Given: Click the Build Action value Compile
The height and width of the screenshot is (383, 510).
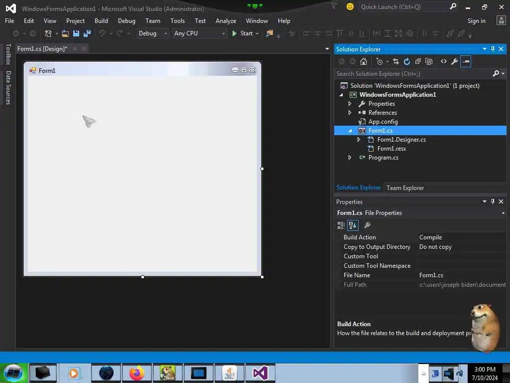Looking at the screenshot, I should coord(430,237).
